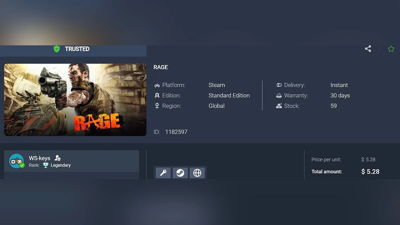Click the globe region icon button
This screenshot has height=225, width=400.
pyautogui.click(x=197, y=173)
